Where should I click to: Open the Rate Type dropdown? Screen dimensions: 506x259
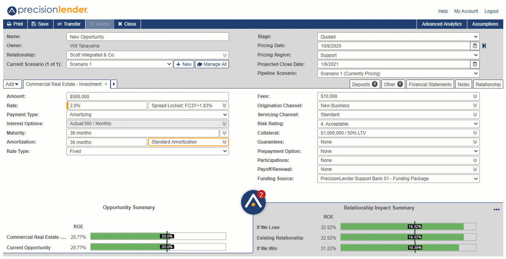point(148,151)
